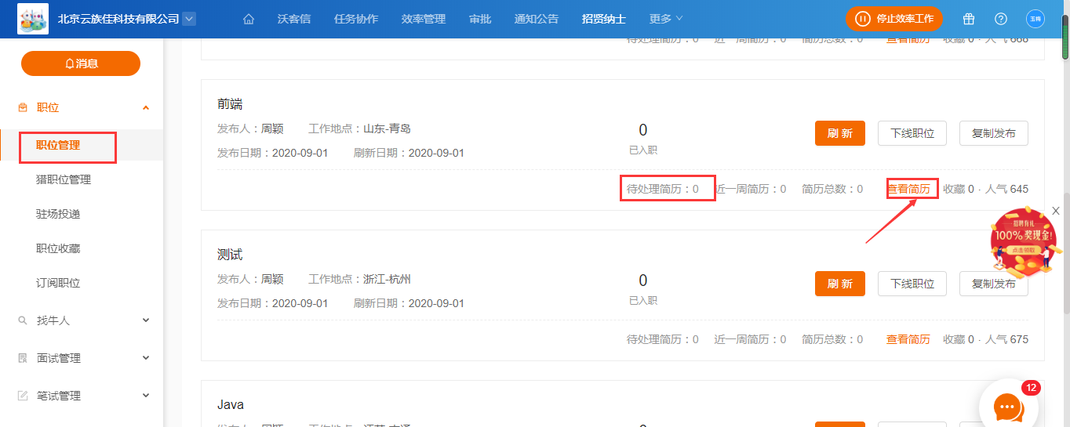
Task: Click the 笔试管理 edit sidebar icon
Action: tap(22, 396)
